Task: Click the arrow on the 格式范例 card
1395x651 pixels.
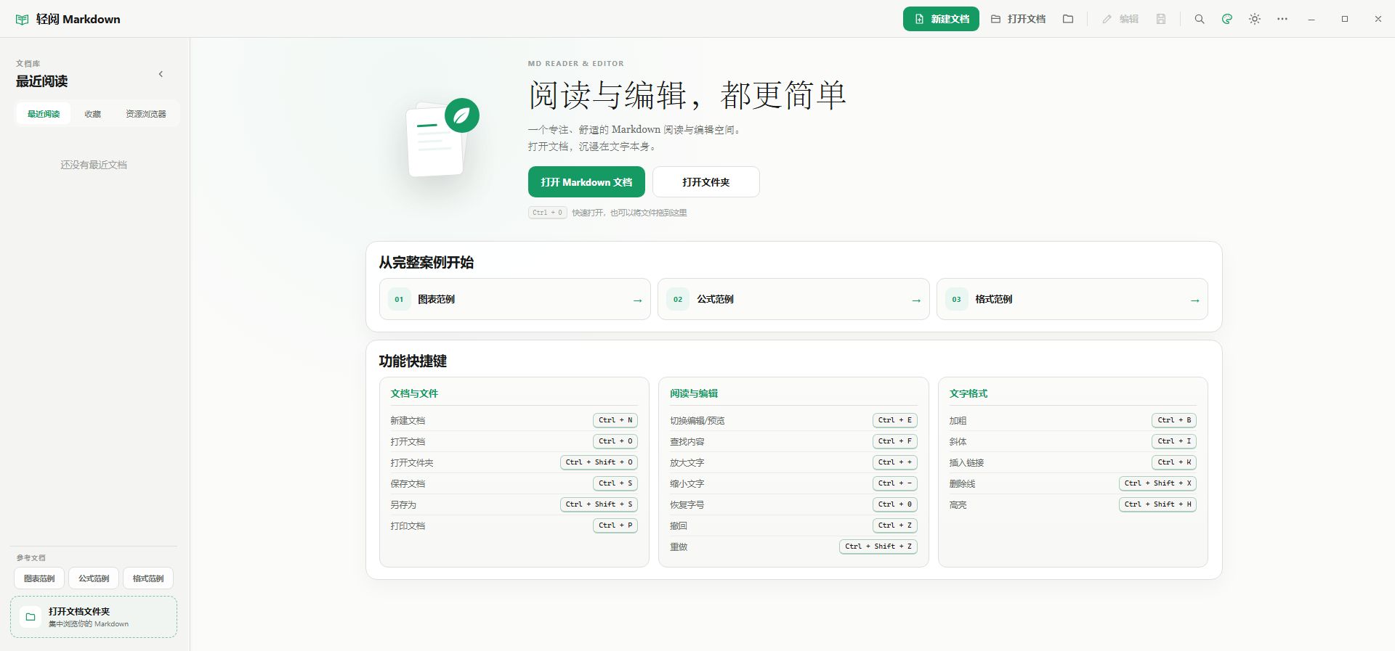Action: tap(1195, 300)
